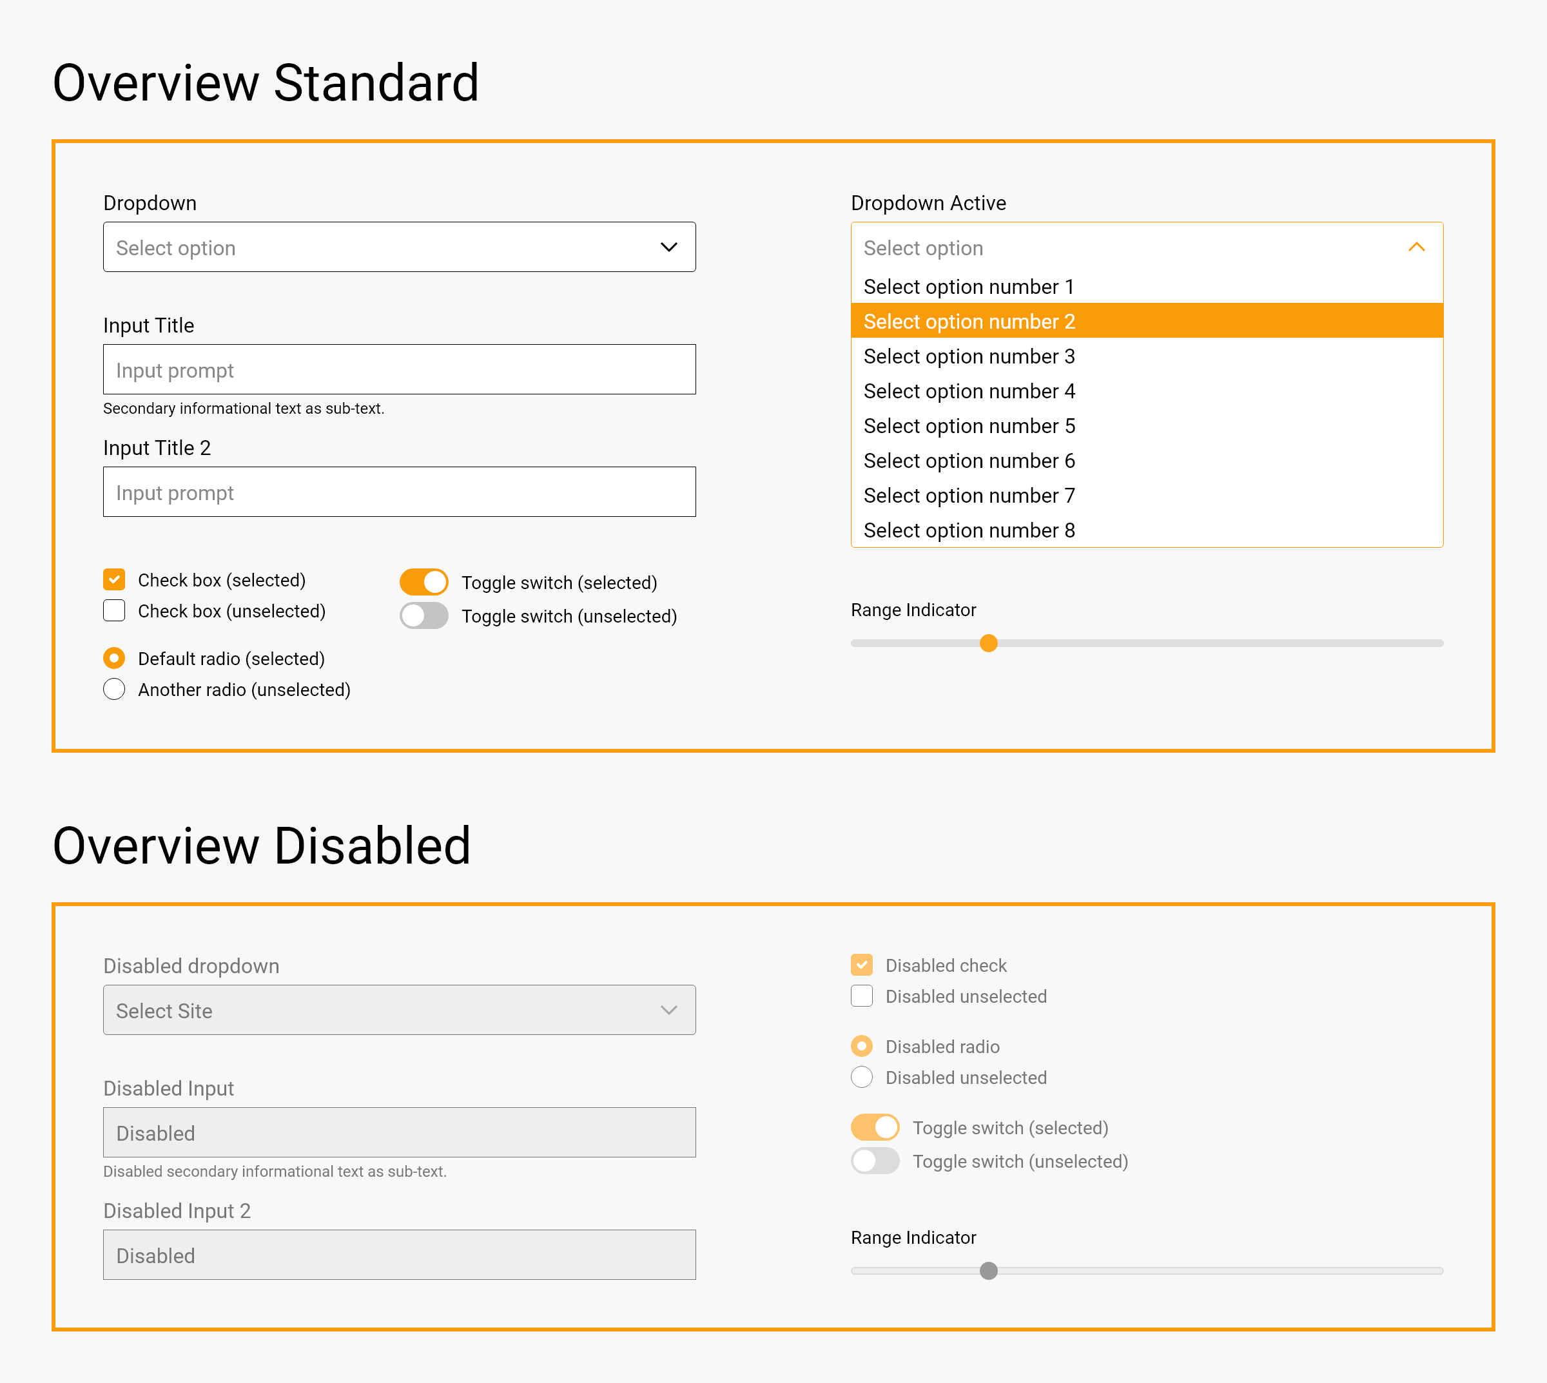Click the gray disabled Range Indicator handle
Viewport: 1547px width, 1383px height.
click(x=988, y=1270)
